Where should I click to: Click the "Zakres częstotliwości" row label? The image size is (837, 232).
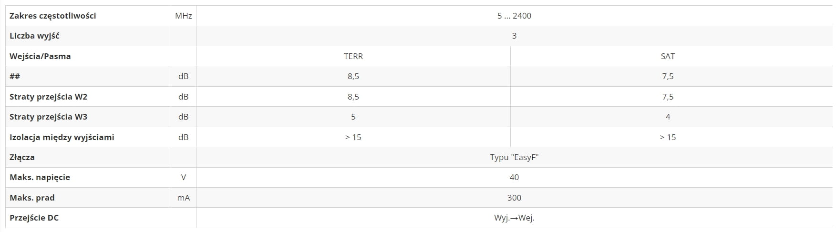[52, 16]
